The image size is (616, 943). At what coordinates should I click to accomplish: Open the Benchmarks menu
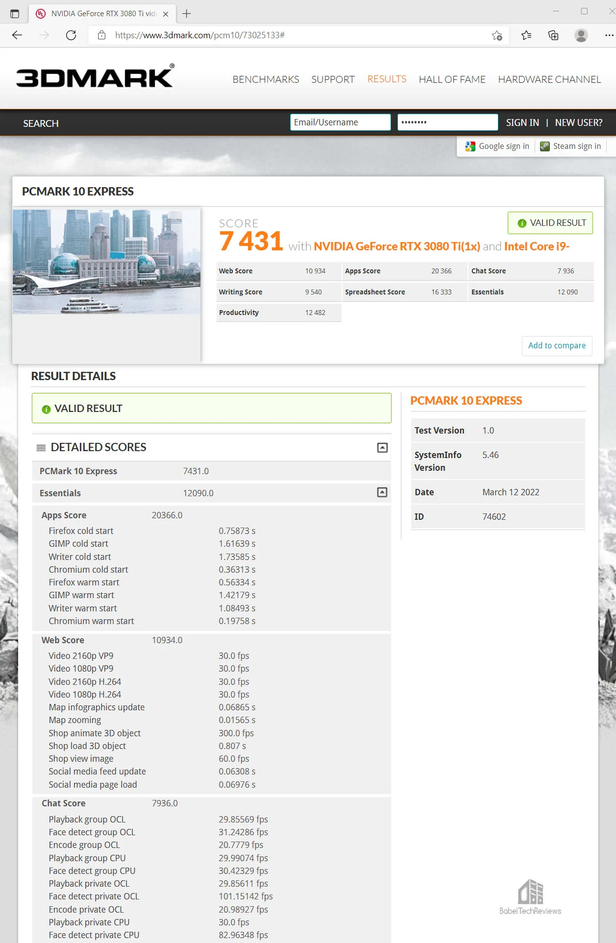[x=266, y=79]
